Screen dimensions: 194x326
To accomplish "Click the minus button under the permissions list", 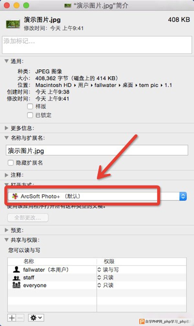I will pos(20,318).
